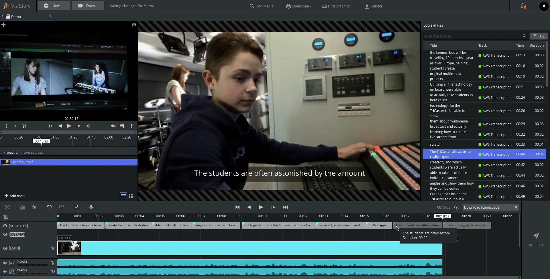550x279 pixels.
Task: Click the microphone voice-over icon
Action: (91, 207)
